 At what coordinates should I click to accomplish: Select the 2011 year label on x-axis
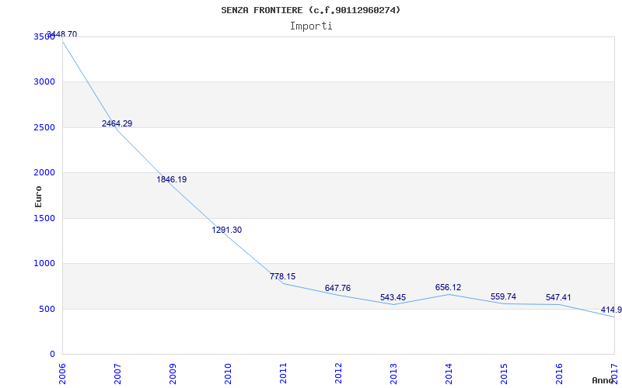tap(283, 372)
